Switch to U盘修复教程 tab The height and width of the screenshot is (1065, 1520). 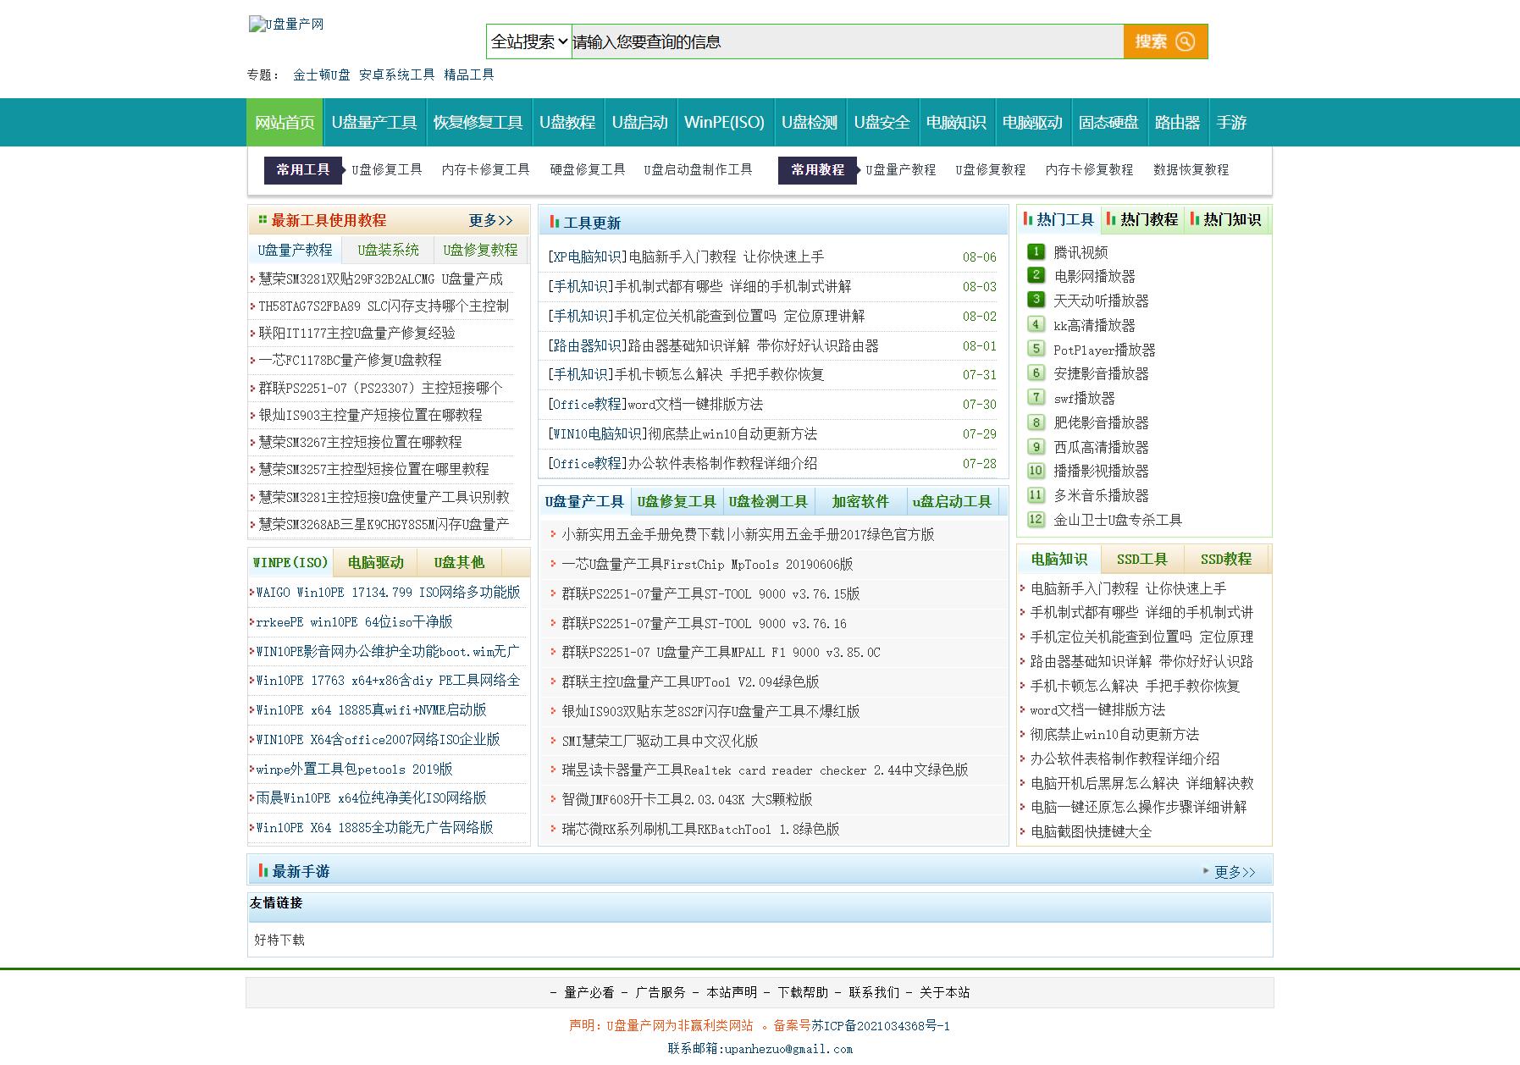[x=480, y=250]
